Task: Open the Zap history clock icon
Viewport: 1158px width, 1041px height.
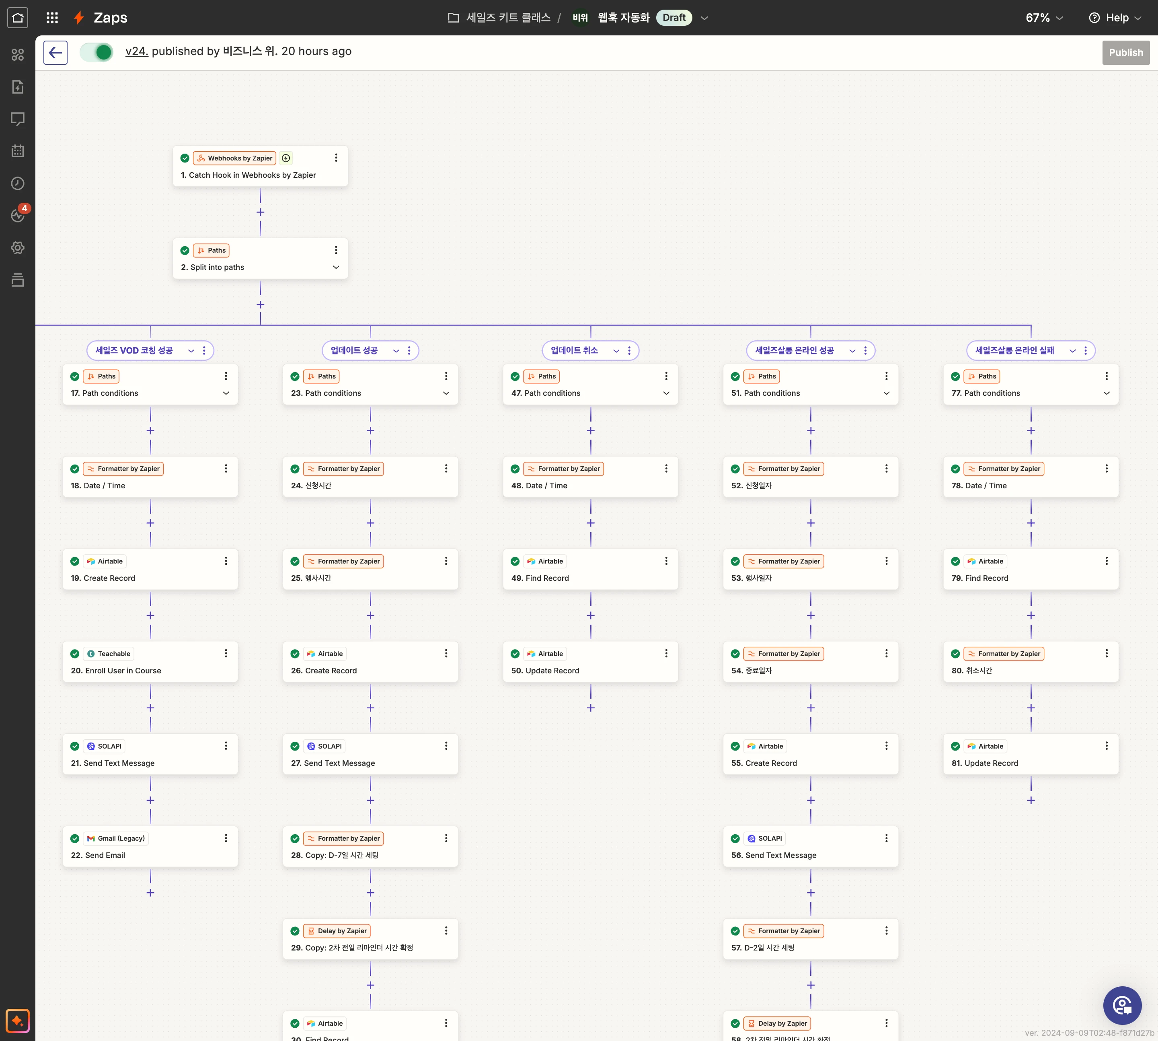Action: click(x=18, y=183)
